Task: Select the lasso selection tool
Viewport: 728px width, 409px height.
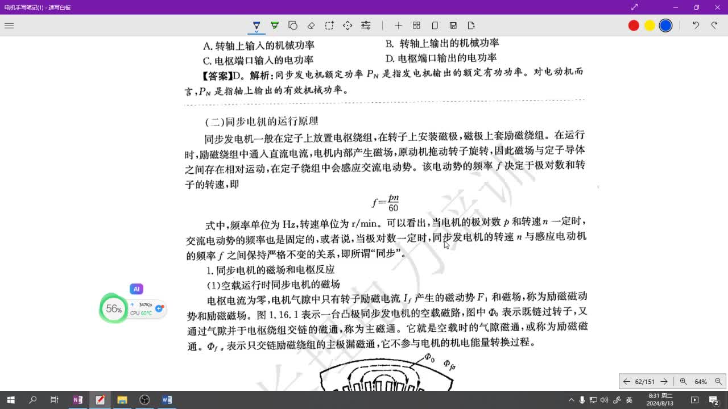Action: (329, 26)
